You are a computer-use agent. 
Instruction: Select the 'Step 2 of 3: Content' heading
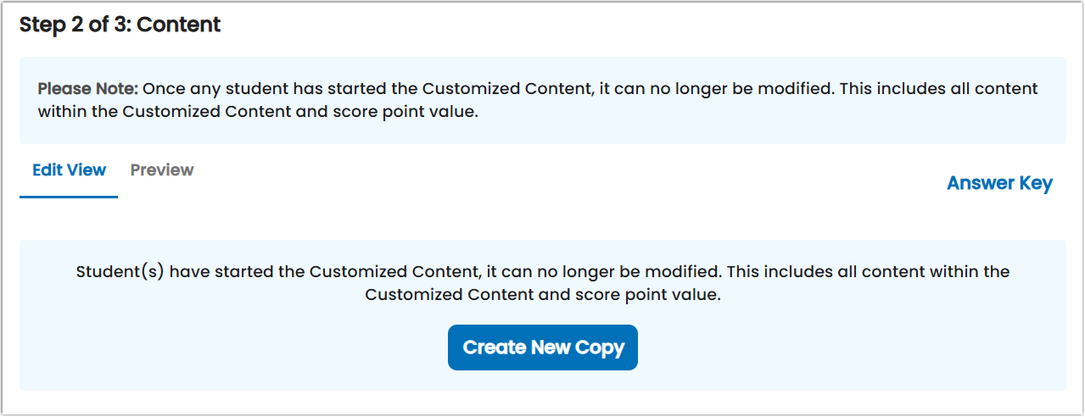click(x=120, y=25)
